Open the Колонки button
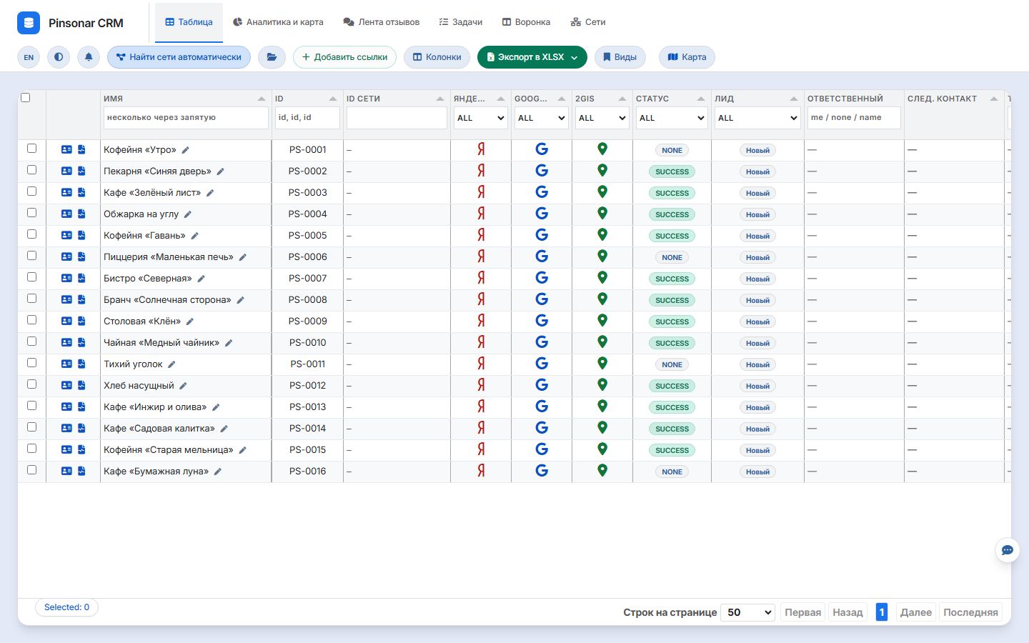 coord(437,57)
